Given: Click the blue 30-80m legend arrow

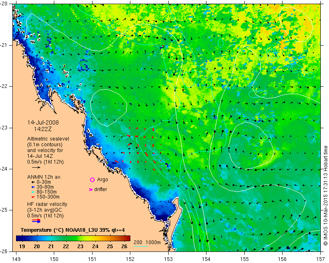Looking at the screenshot, I should point(33,187).
